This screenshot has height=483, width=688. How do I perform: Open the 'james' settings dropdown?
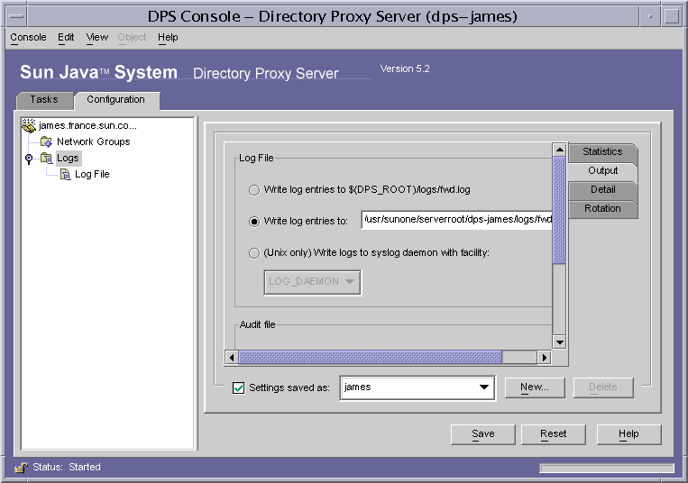[417, 387]
